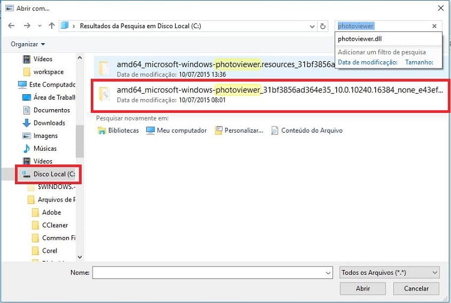Open the Corel folder in sidebar
The image size is (451, 303).
(x=44, y=251)
